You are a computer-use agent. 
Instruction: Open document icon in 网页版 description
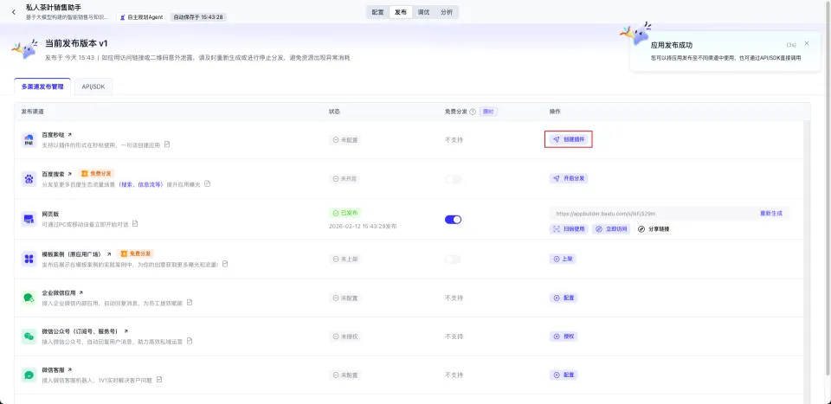click(135, 223)
